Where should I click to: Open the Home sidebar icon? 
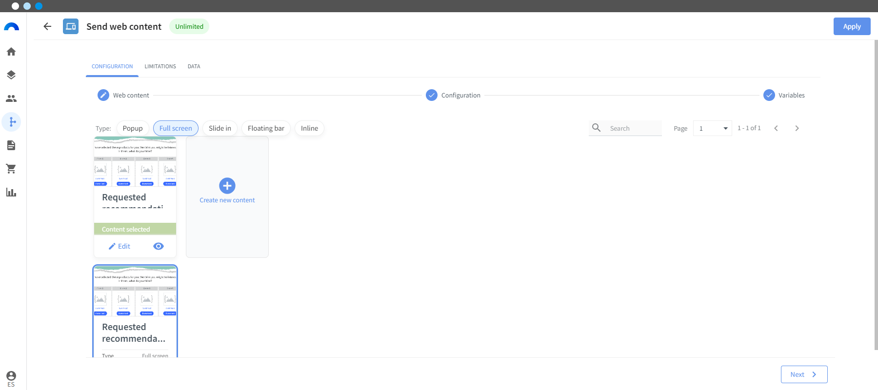pyautogui.click(x=11, y=52)
